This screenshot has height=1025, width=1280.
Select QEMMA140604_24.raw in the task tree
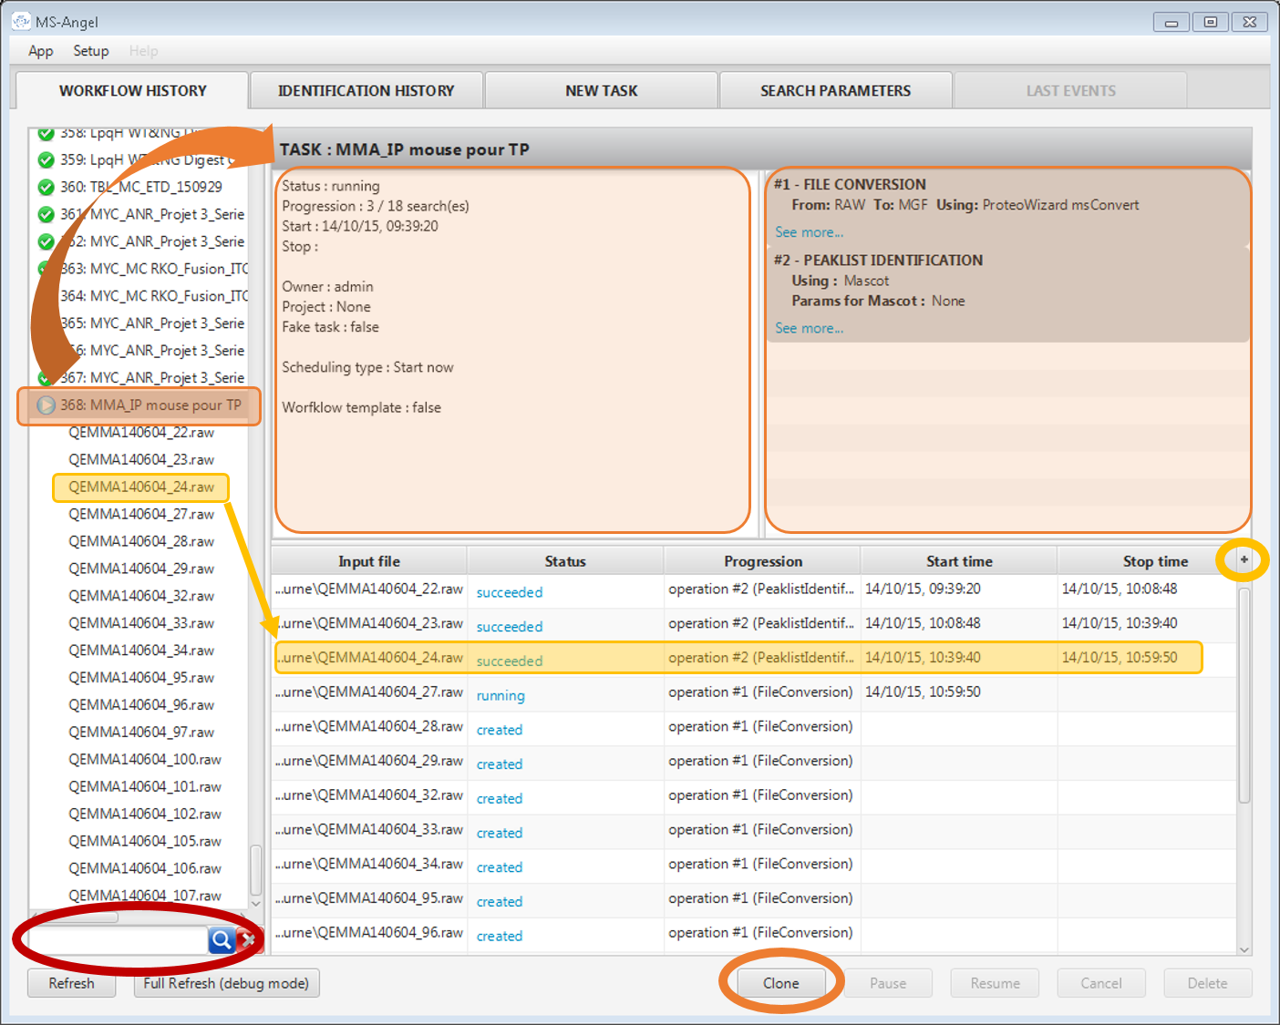(x=141, y=487)
